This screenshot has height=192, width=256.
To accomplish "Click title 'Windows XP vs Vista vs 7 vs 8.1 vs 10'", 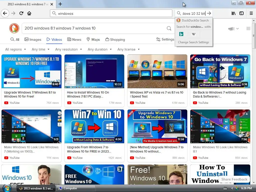I will (156, 94).
